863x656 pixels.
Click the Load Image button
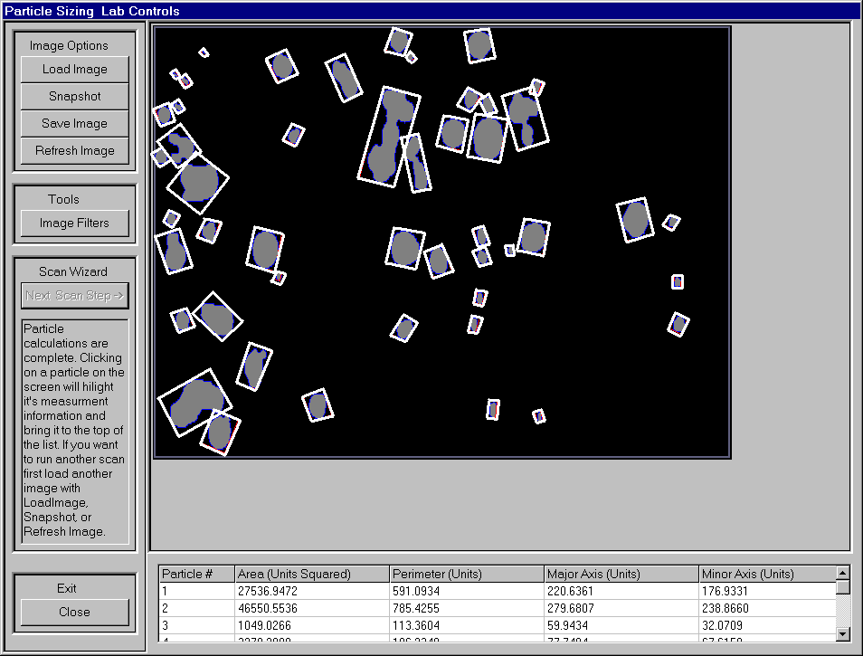(x=75, y=70)
